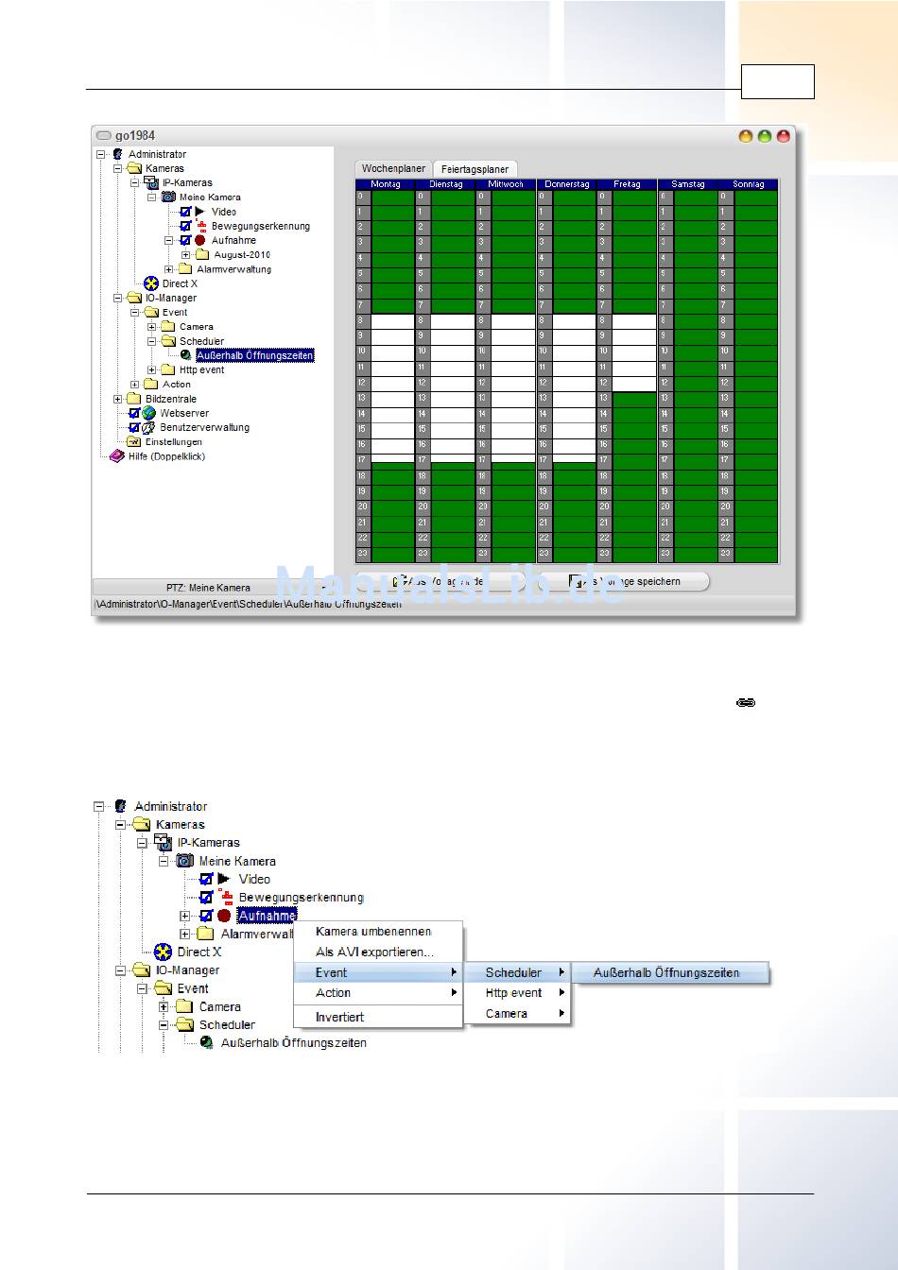
Task: Click the IP-Kameras network camera icon in go1984 window
Action: click(x=151, y=182)
